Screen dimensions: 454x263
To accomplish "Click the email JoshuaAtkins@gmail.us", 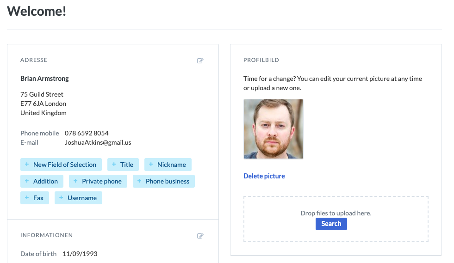I will [x=98, y=142].
